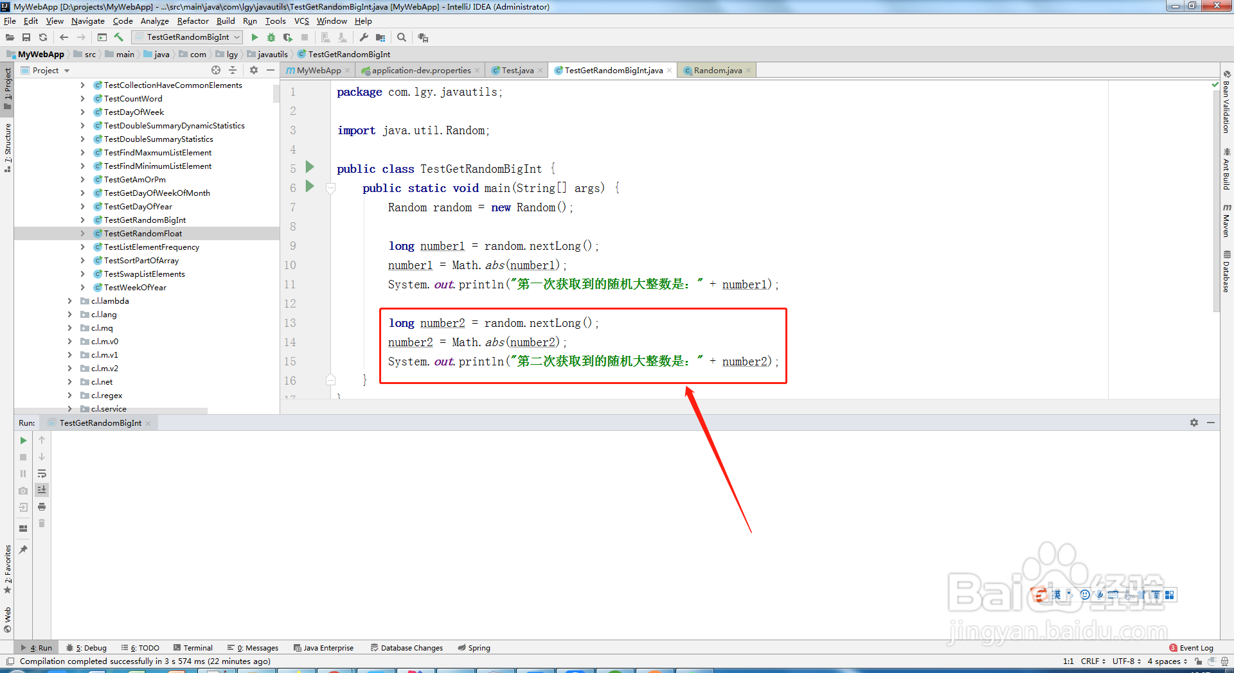Screen dimensions: 1234x673
Task: Click the Save All toolbar icon
Action: point(26,37)
